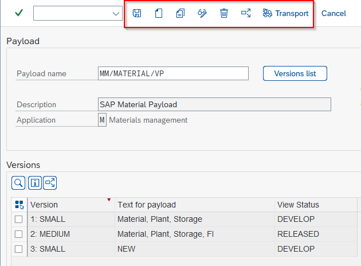
Task: Click DEVELOP status in the NEW row
Action: (x=316, y=249)
